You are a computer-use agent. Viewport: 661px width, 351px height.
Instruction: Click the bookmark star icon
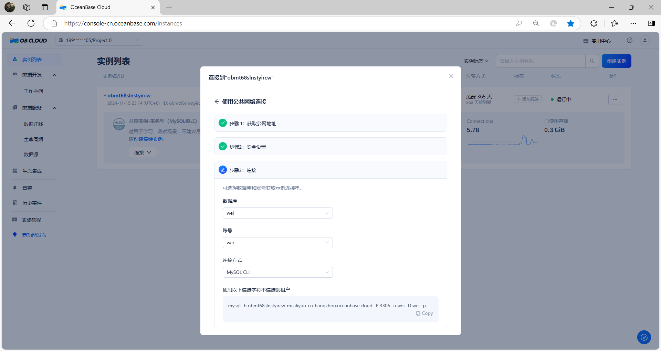click(x=570, y=23)
